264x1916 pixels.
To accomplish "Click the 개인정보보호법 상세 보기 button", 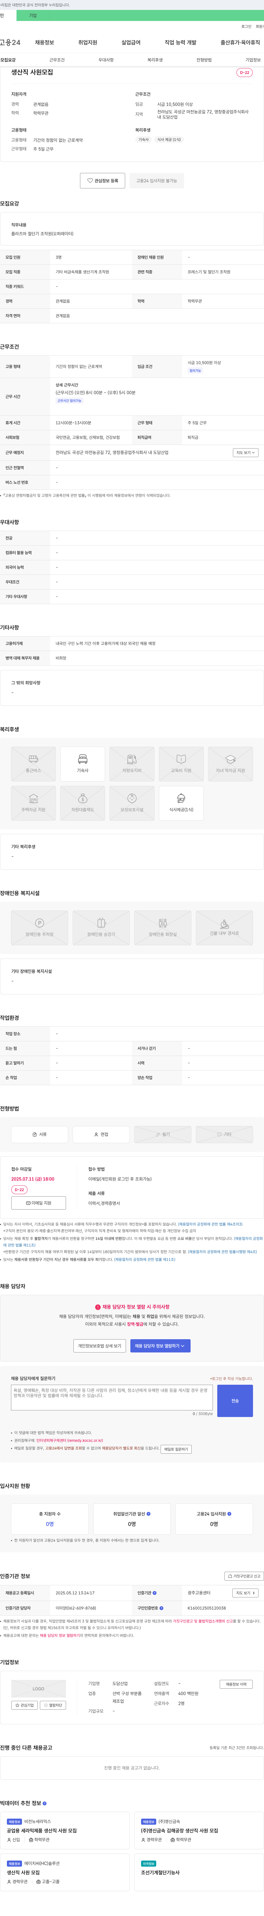I will [x=99, y=1346].
